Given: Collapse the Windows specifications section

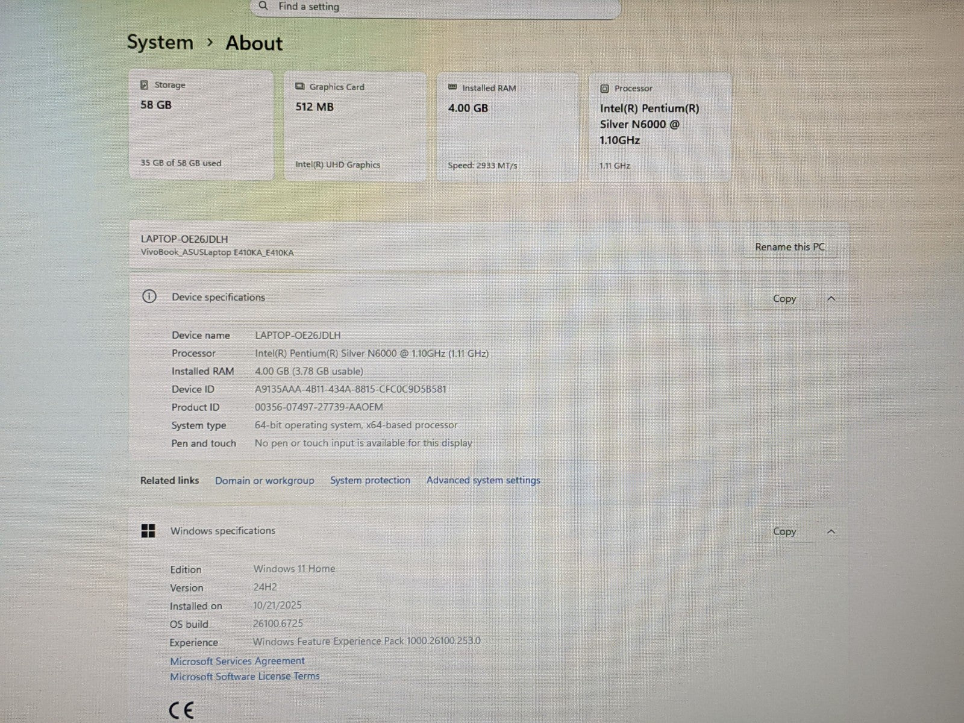Looking at the screenshot, I should pos(831,531).
